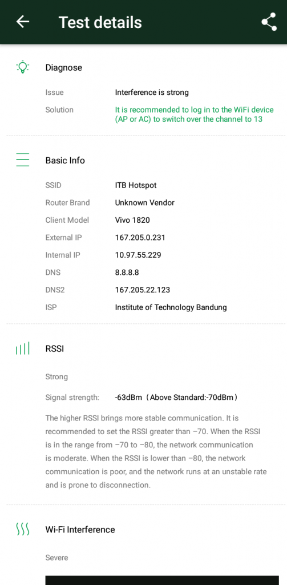The image size is (287, 585).
Task: Select the Test details title
Action: [100, 22]
